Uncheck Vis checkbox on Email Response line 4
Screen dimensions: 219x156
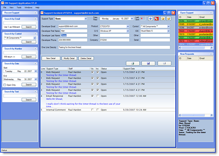(x=92, y=96)
